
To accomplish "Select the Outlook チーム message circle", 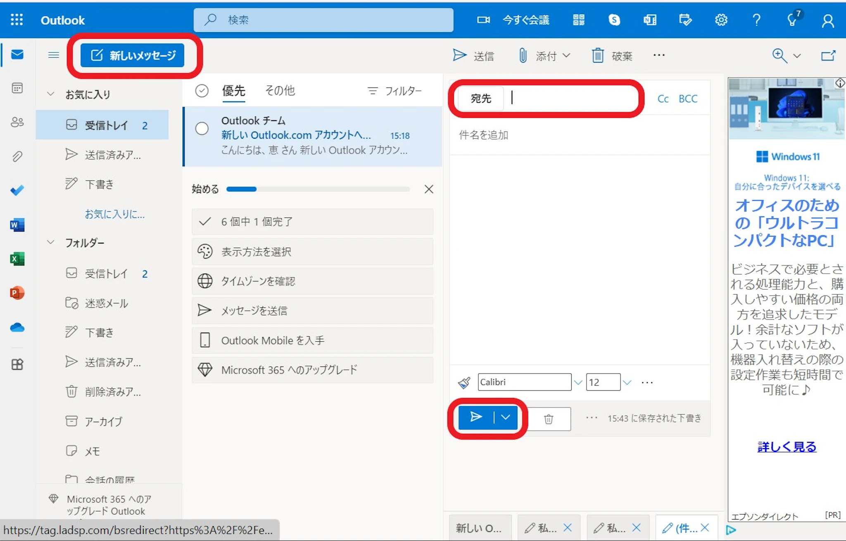I will pyautogui.click(x=202, y=129).
